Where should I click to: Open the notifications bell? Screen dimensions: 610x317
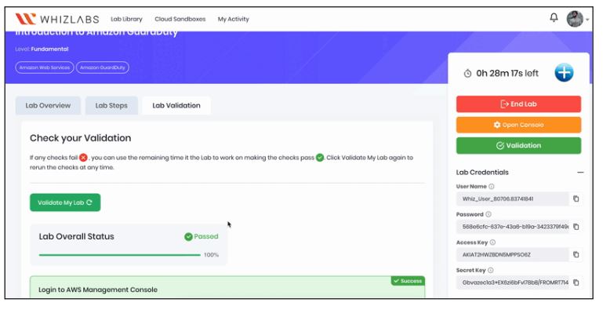(x=554, y=17)
